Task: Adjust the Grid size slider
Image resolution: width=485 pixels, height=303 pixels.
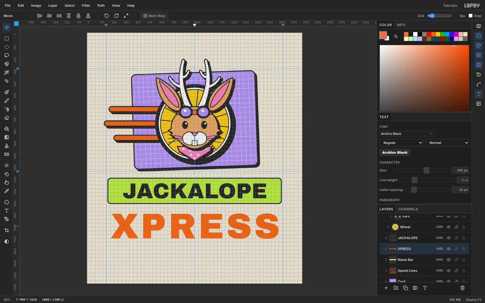Action: (x=439, y=16)
